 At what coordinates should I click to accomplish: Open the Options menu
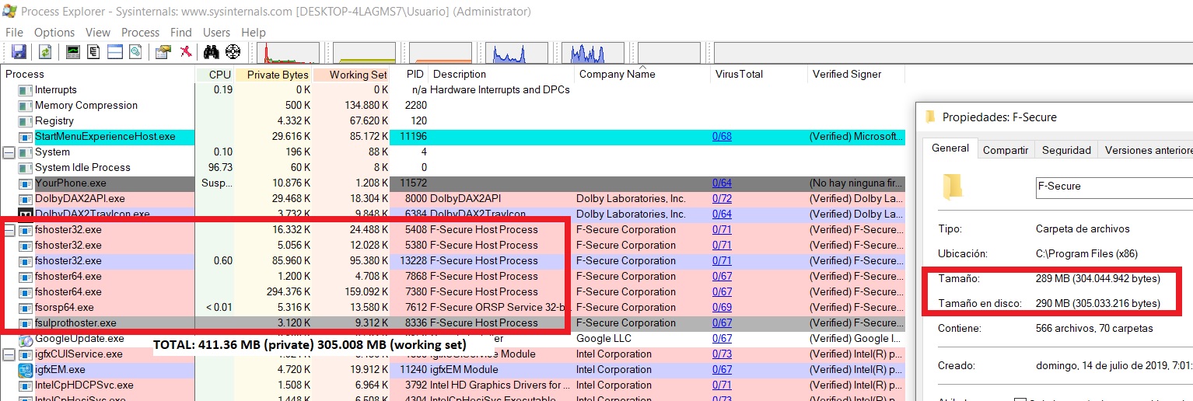pos(54,32)
